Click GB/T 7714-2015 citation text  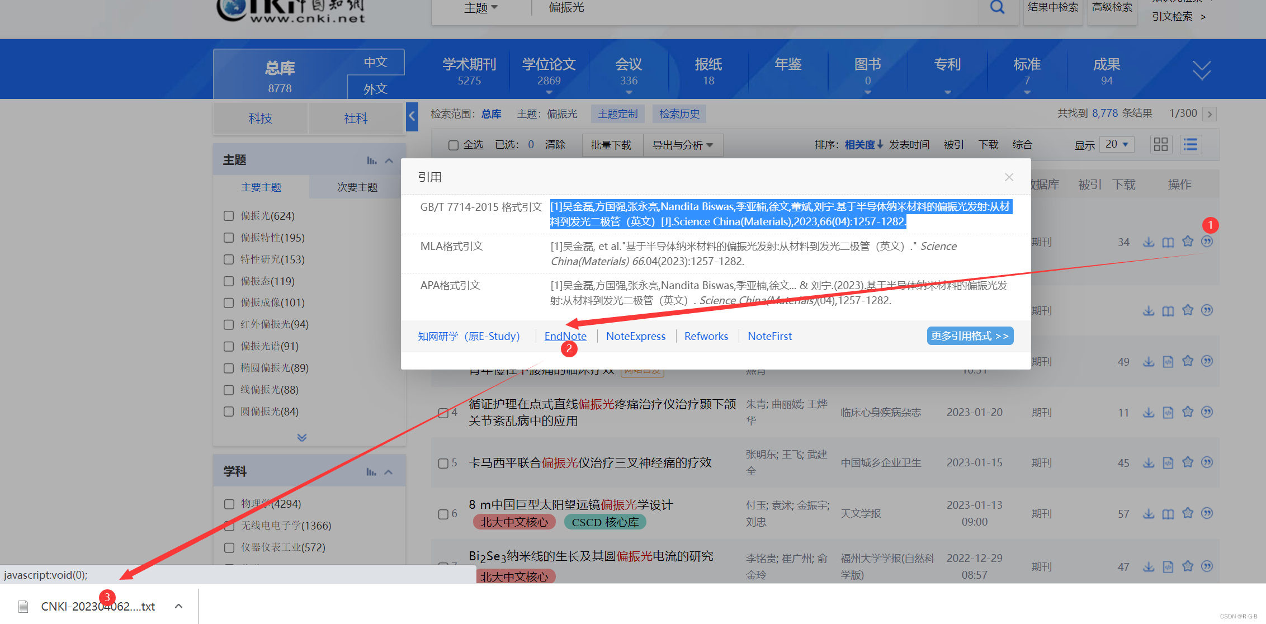tap(781, 214)
